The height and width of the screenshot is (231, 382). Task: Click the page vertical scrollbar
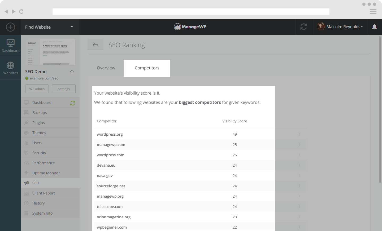[x=380, y=110]
